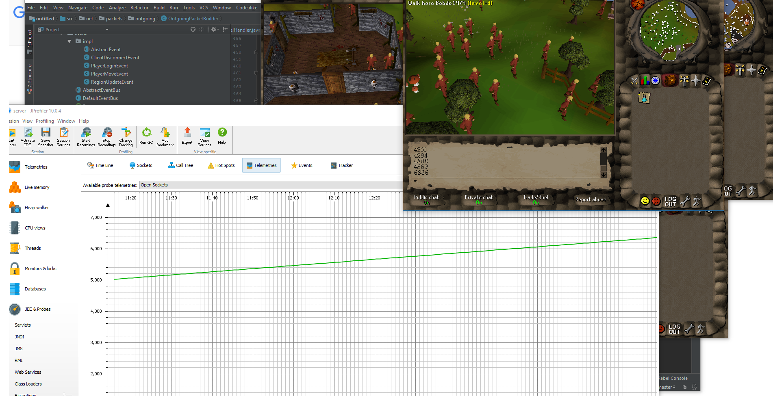This screenshot has height=405, width=773.
Task: Toggle the 7: Structure tool window
Action: tap(29, 78)
